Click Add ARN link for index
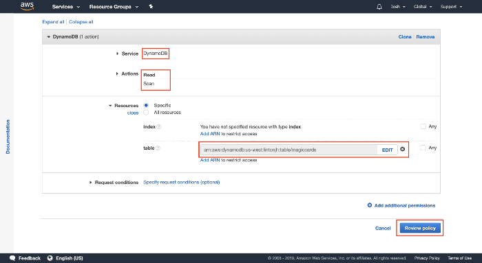Viewport: 482px width, 263px height. [210, 134]
